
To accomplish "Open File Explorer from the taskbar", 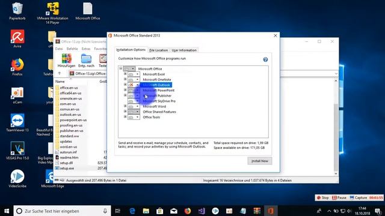I will [x=146, y=211].
